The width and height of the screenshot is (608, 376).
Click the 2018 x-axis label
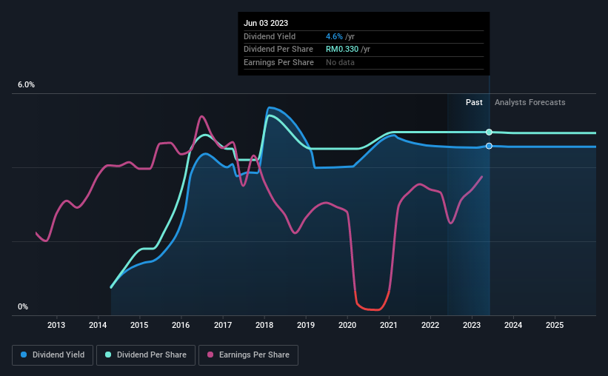pyautogui.click(x=264, y=325)
